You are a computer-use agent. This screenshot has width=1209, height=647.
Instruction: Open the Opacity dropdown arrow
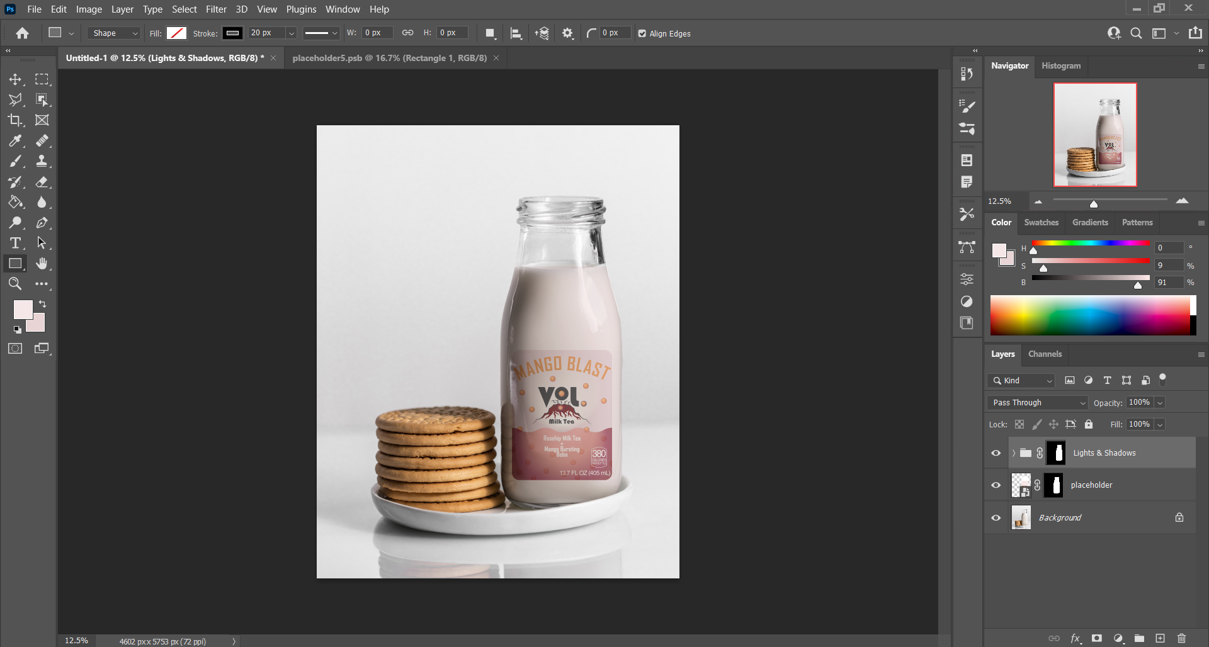[1160, 403]
